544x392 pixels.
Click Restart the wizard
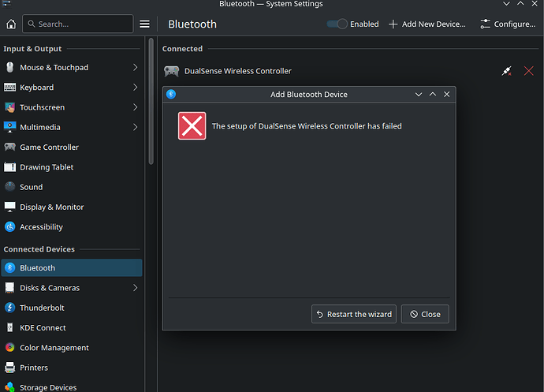point(354,314)
